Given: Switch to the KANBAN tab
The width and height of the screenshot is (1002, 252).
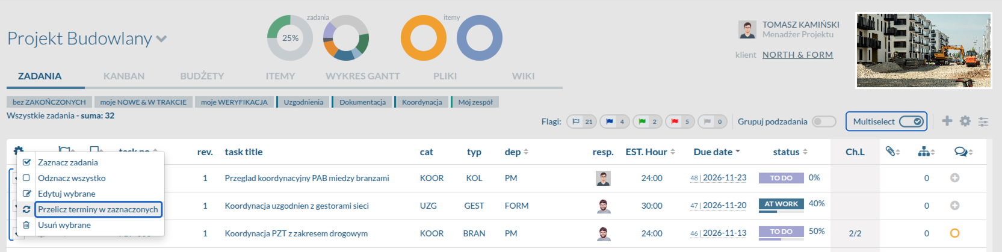Looking at the screenshot, I should click(x=124, y=76).
